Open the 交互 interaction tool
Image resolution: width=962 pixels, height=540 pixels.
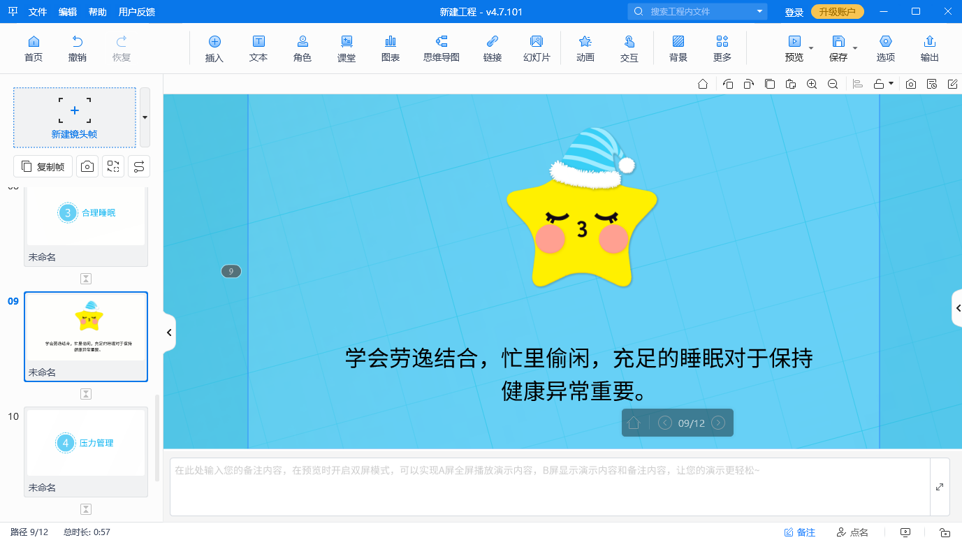(629, 48)
